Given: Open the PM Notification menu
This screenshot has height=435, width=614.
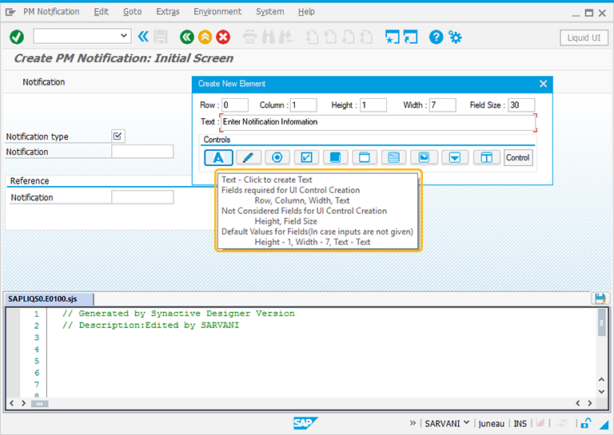Looking at the screenshot, I should [51, 12].
